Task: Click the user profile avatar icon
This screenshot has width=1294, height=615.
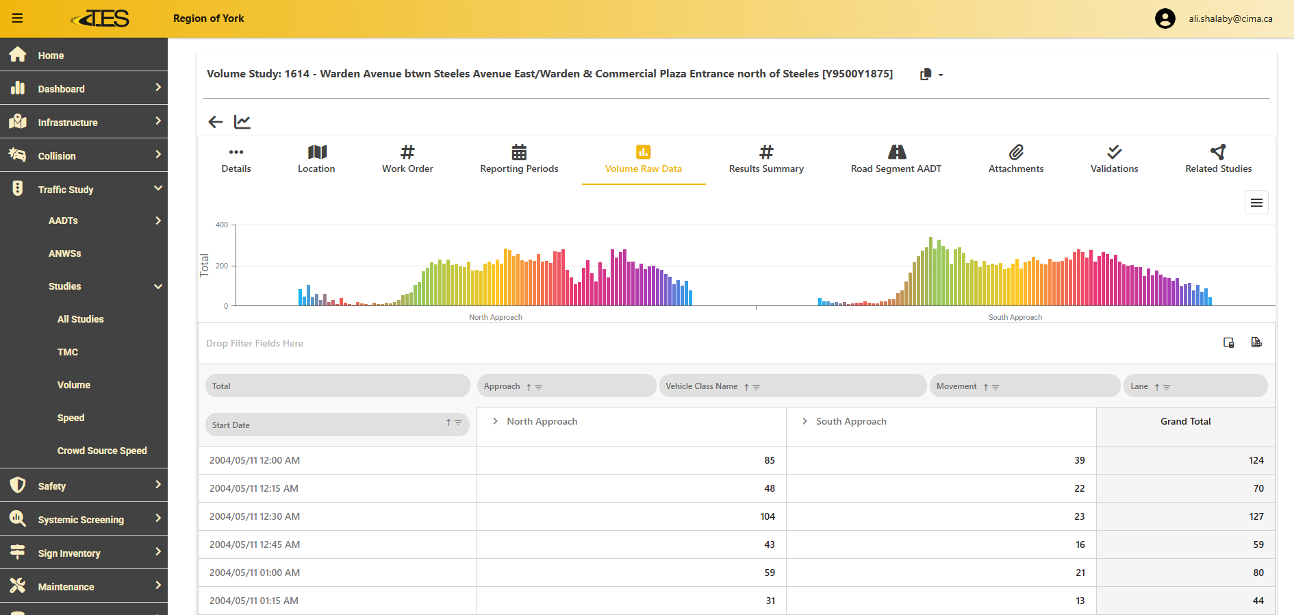Action: [1165, 18]
